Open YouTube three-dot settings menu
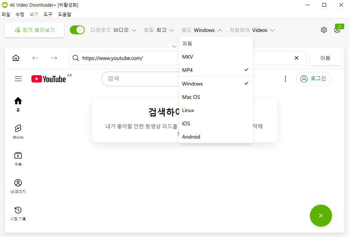 click(x=285, y=79)
